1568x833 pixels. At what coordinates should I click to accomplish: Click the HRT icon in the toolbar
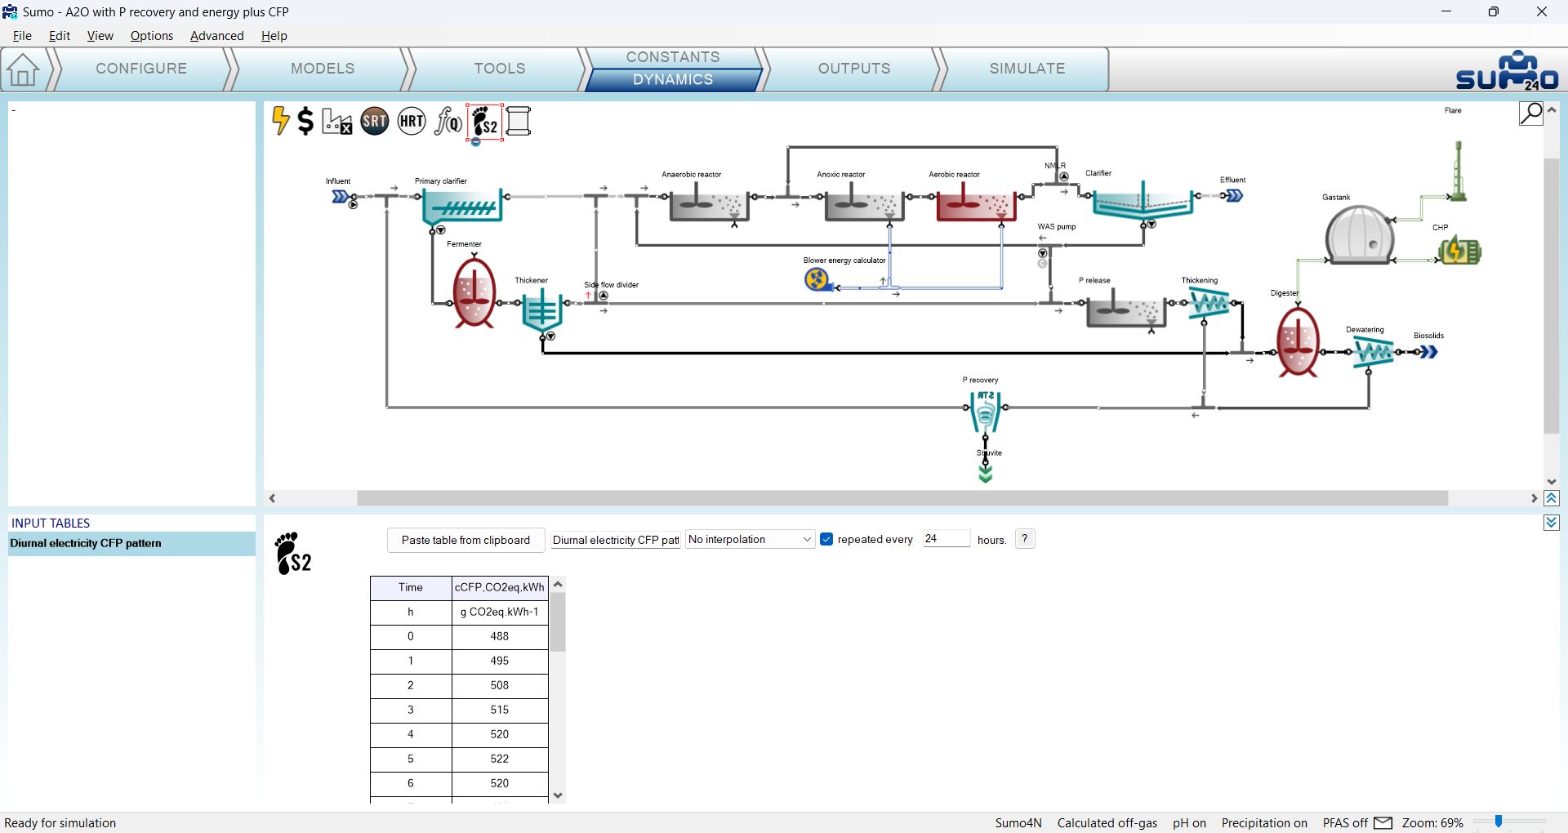412,121
